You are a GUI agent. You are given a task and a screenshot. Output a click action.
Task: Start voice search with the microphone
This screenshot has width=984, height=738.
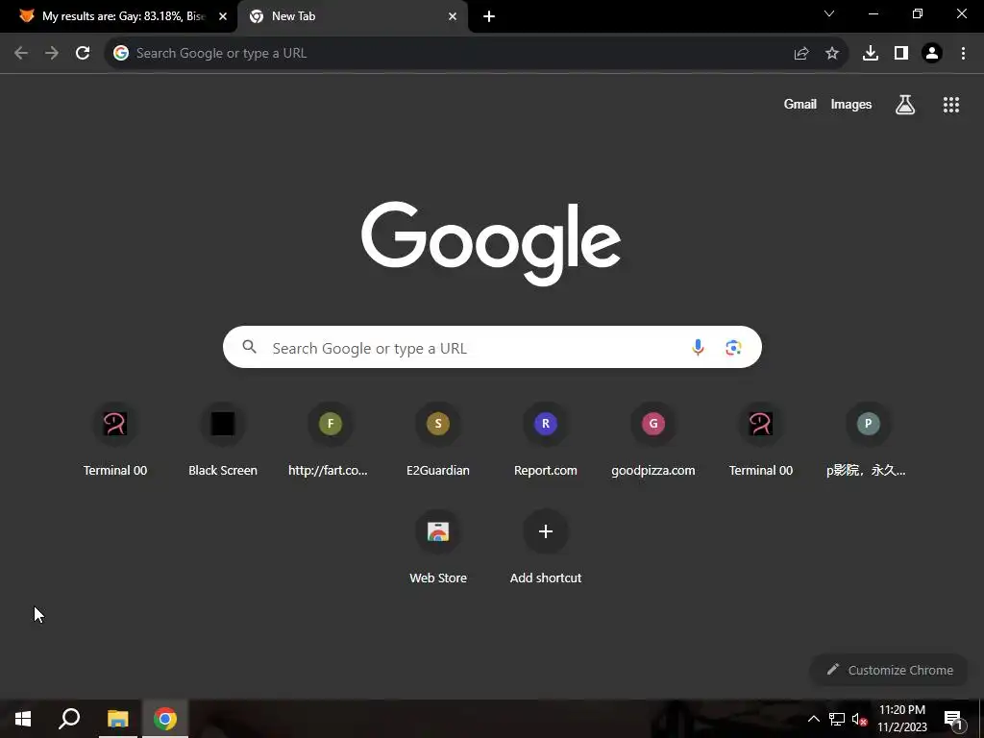(698, 347)
